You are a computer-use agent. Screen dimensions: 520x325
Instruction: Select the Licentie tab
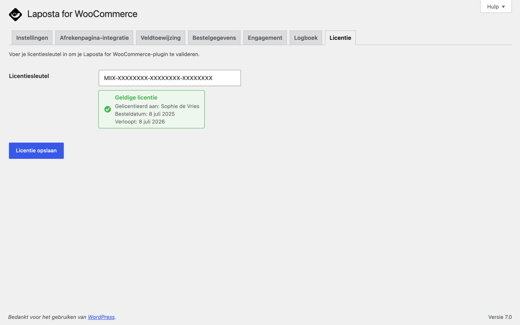pos(340,38)
